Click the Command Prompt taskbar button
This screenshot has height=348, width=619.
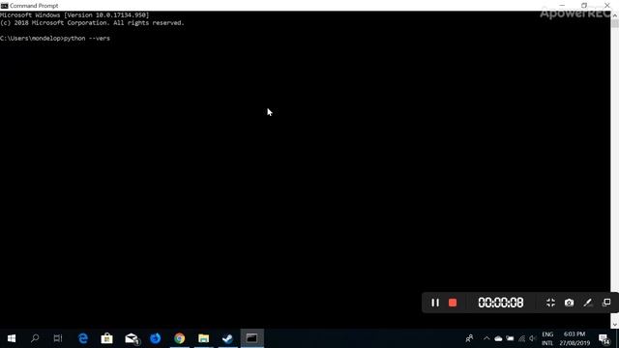pyautogui.click(x=251, y=338)
